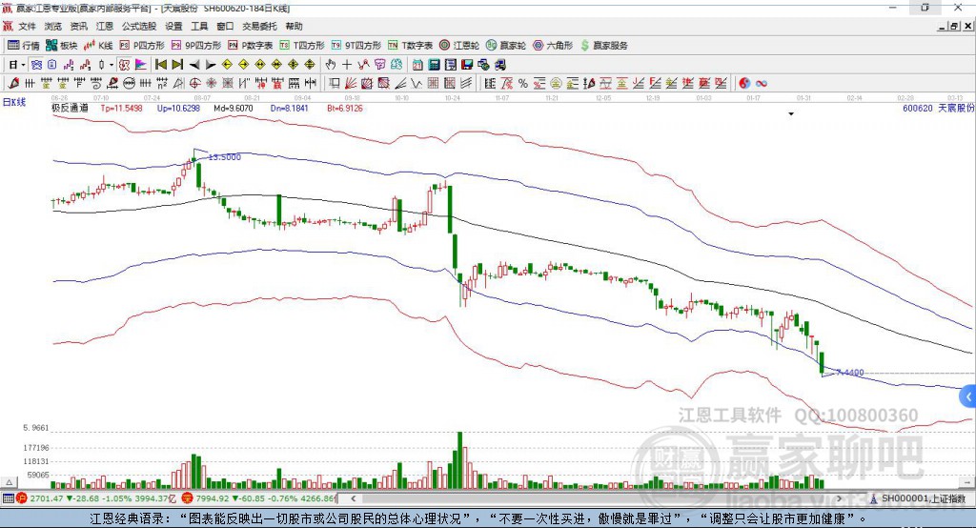Open the 工具 menu

pos(199,26)
